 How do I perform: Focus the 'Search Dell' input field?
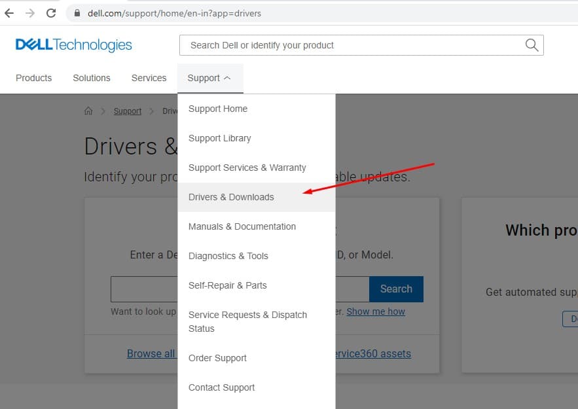[x=353, y=45]
